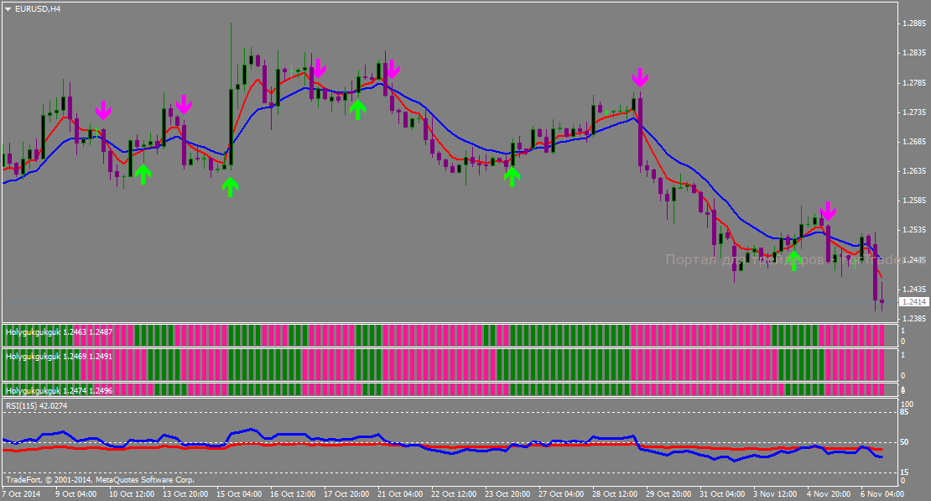Select magenta sell arrow near 21 Oct 04:00
Screen dimensions: 931x501
tap(392, 70)
